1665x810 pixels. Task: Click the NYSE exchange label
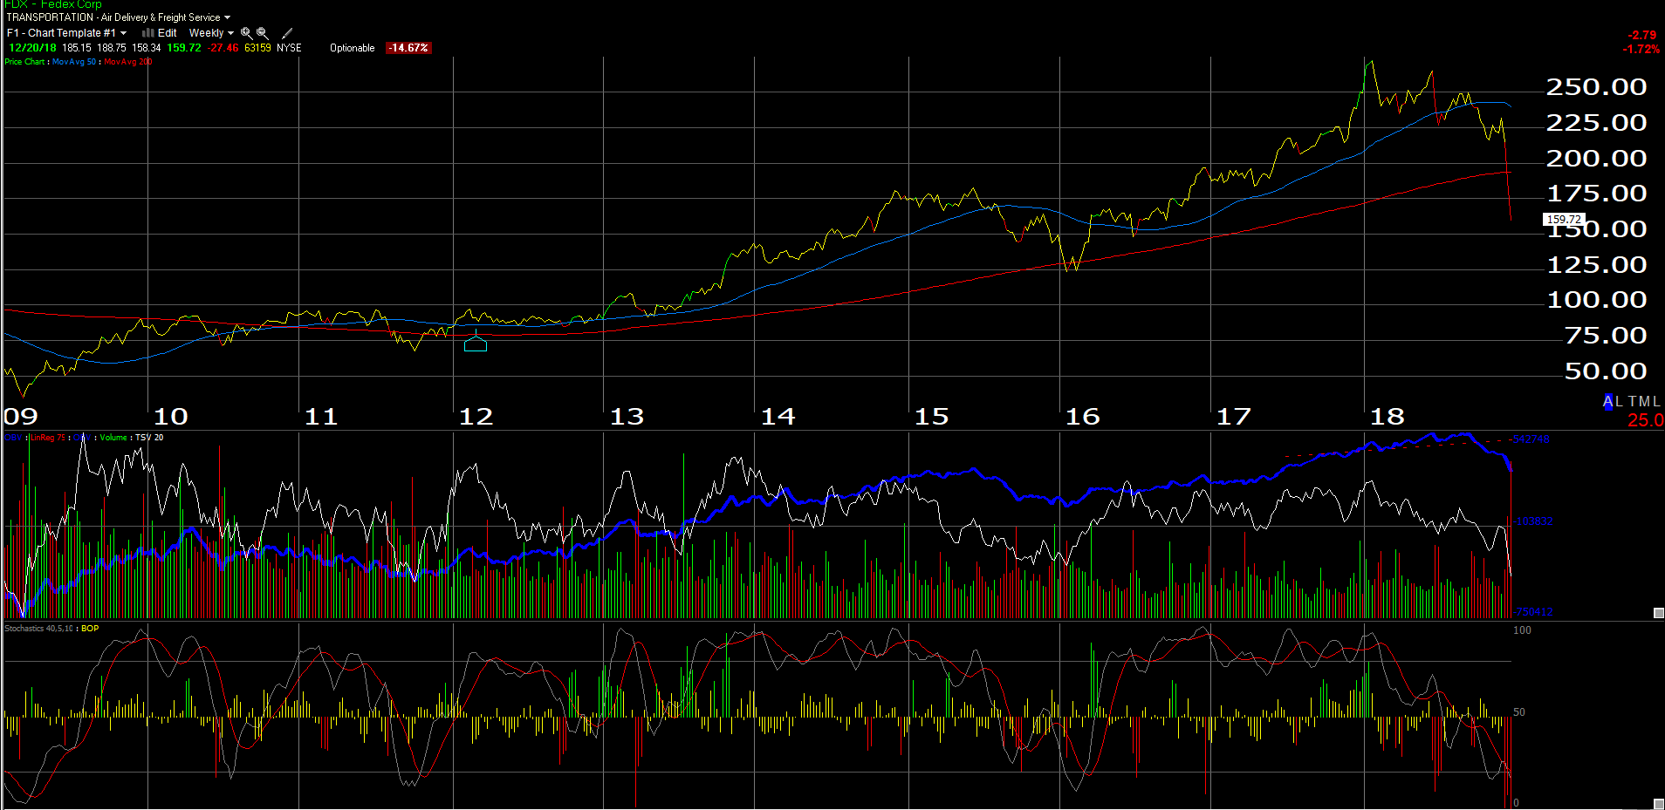(x=289, y=48)
